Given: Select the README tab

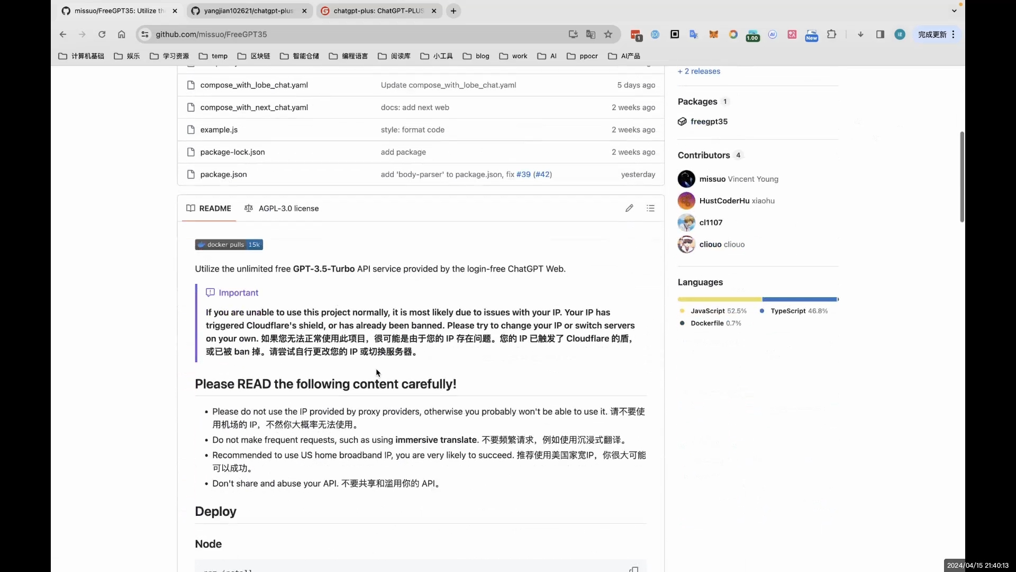Looking at the screenshot, I should [208, 208].
